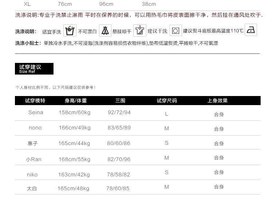Click the hand wash care icon
273x204 pixels.
(x=70, y=31)
